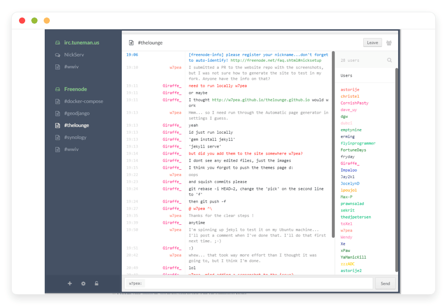Select user prawnsalad in the user list
447x306 pixels.
(352, 204)
